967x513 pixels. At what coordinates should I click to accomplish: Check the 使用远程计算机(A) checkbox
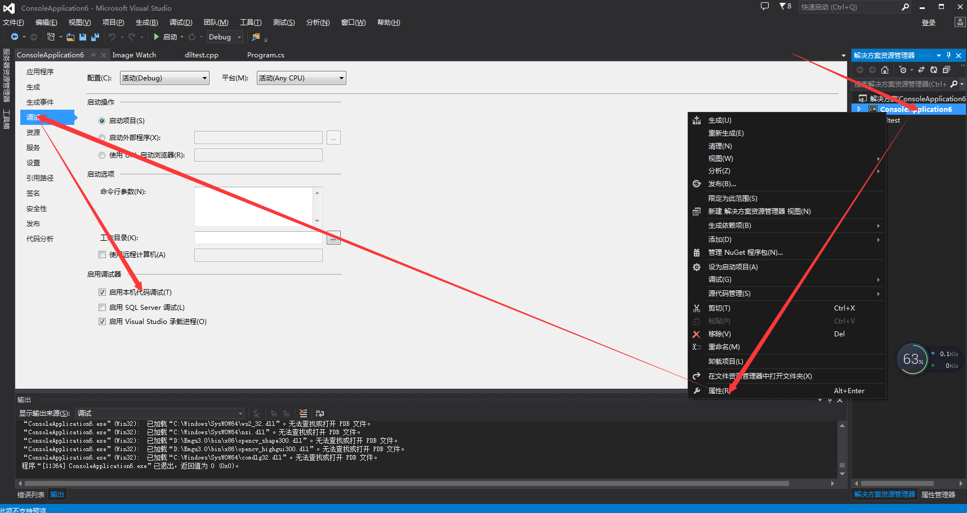[x=102, y=255]
